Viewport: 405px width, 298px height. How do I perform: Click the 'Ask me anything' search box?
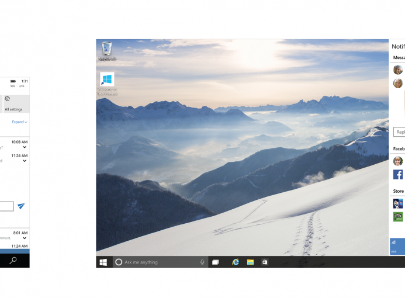[x=160, y=262]
